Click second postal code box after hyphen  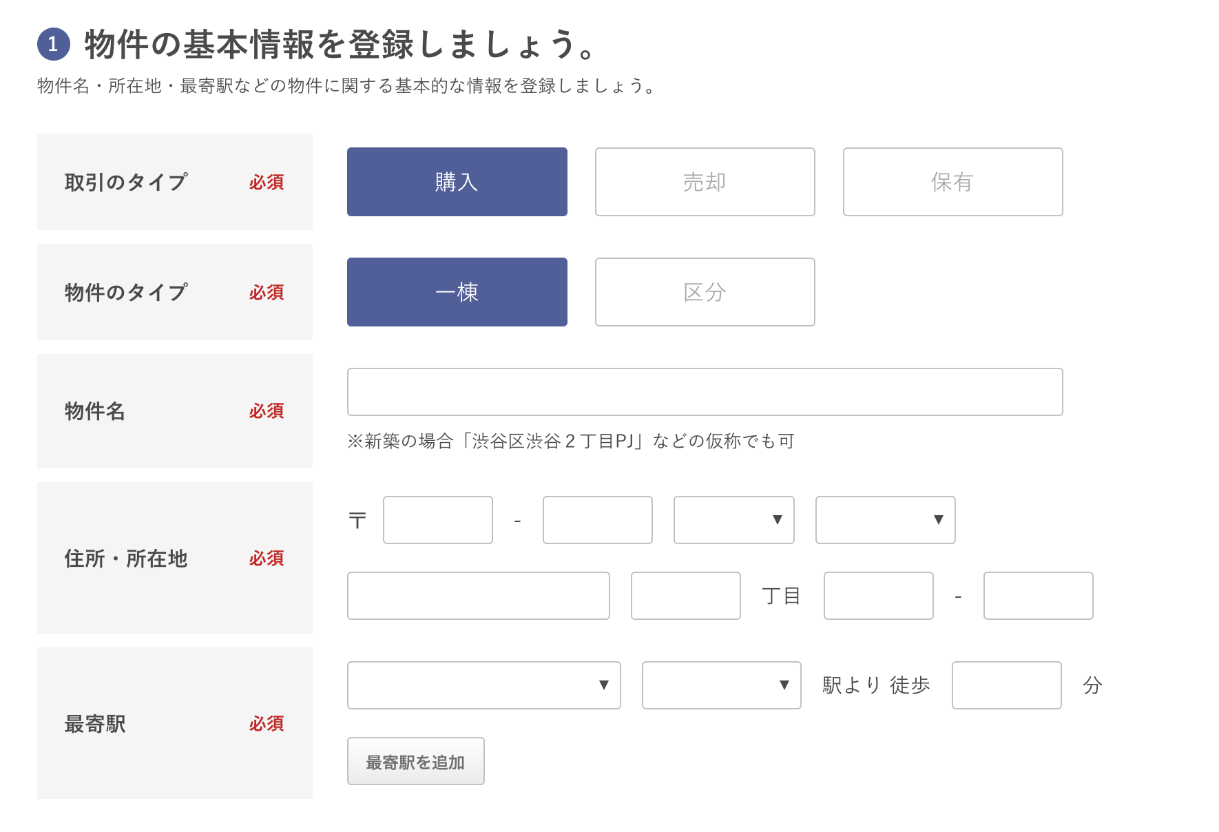pos(597,520)
